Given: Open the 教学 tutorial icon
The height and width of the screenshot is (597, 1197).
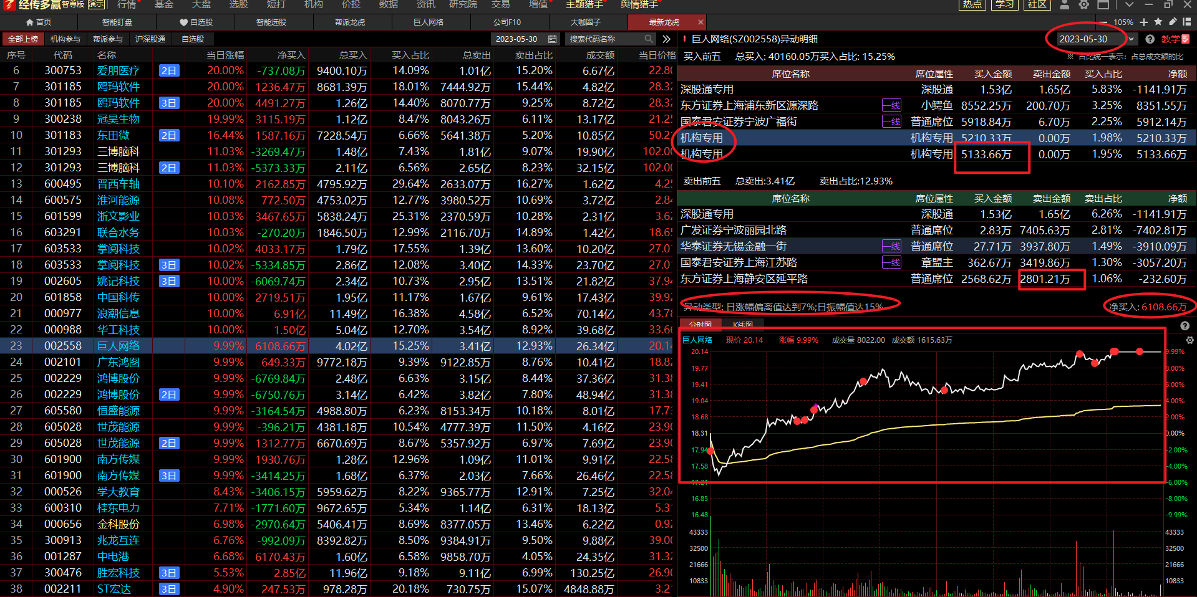Looking at the screenshot, I should click(x=1175, y=39).
